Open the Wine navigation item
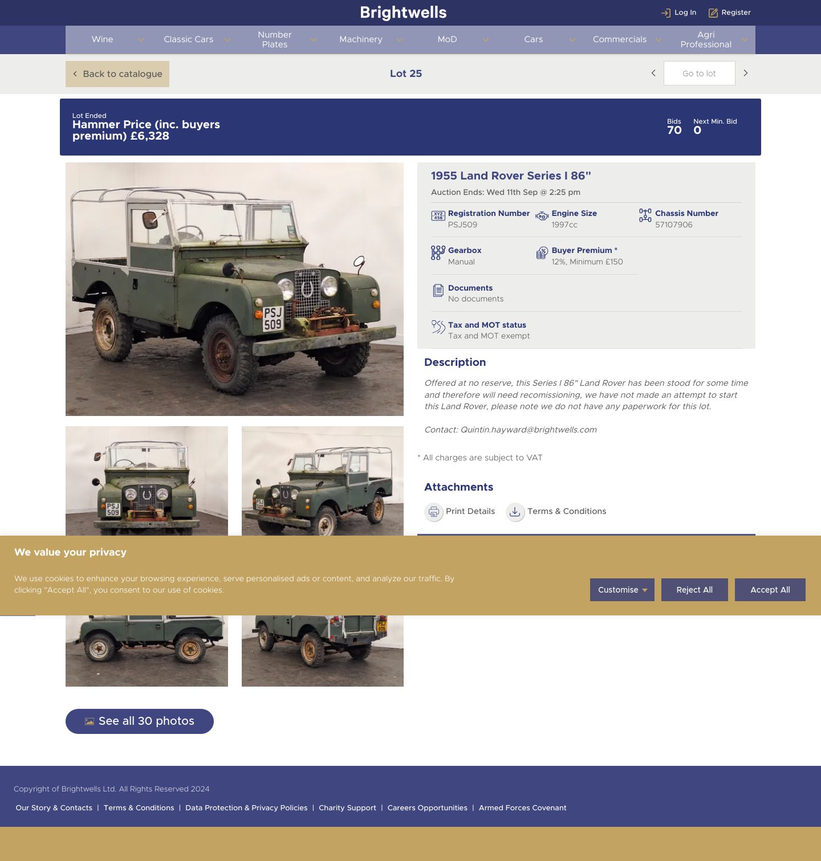821x861 pixels. click(103, 39)
